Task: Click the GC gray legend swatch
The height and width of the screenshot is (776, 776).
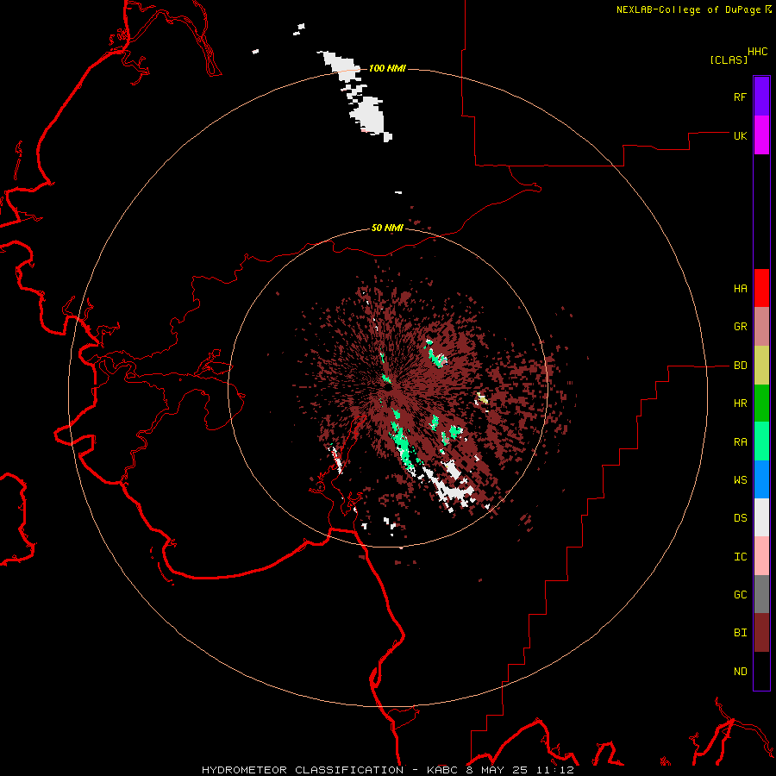Action: click(x=761, y=594)
